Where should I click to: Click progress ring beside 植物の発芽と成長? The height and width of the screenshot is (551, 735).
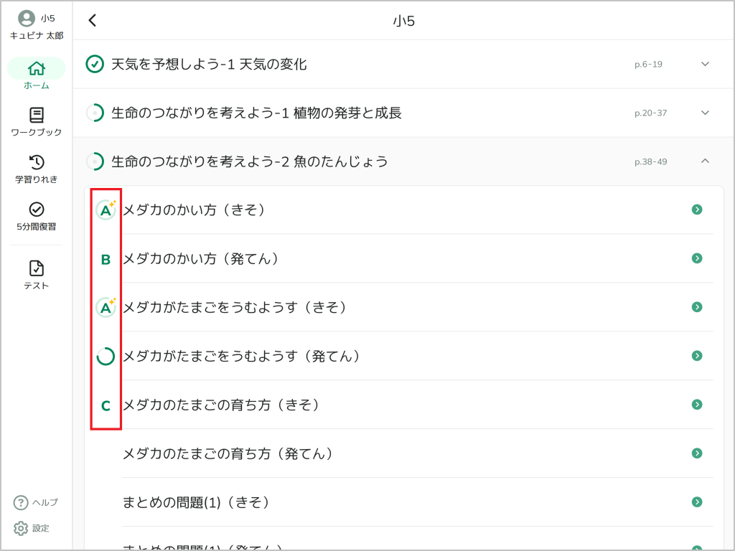pos(95,113)
